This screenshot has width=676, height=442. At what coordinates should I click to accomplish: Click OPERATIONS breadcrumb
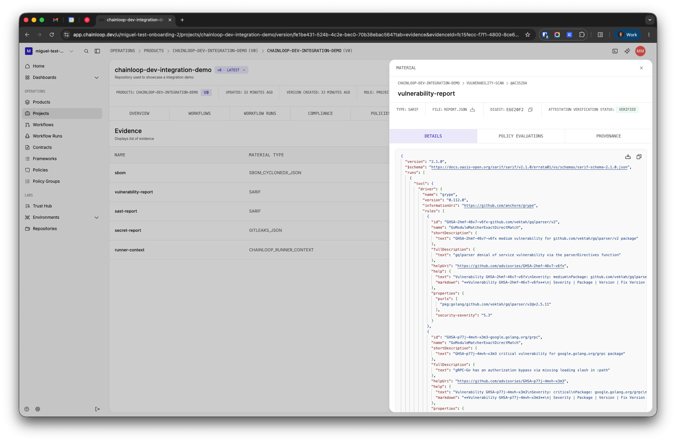(x=123, y=51)
